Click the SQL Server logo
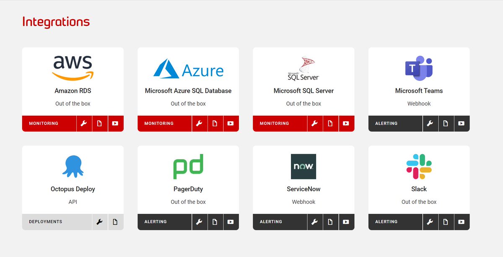Screen dimensions: 503x257 point(303,68)
